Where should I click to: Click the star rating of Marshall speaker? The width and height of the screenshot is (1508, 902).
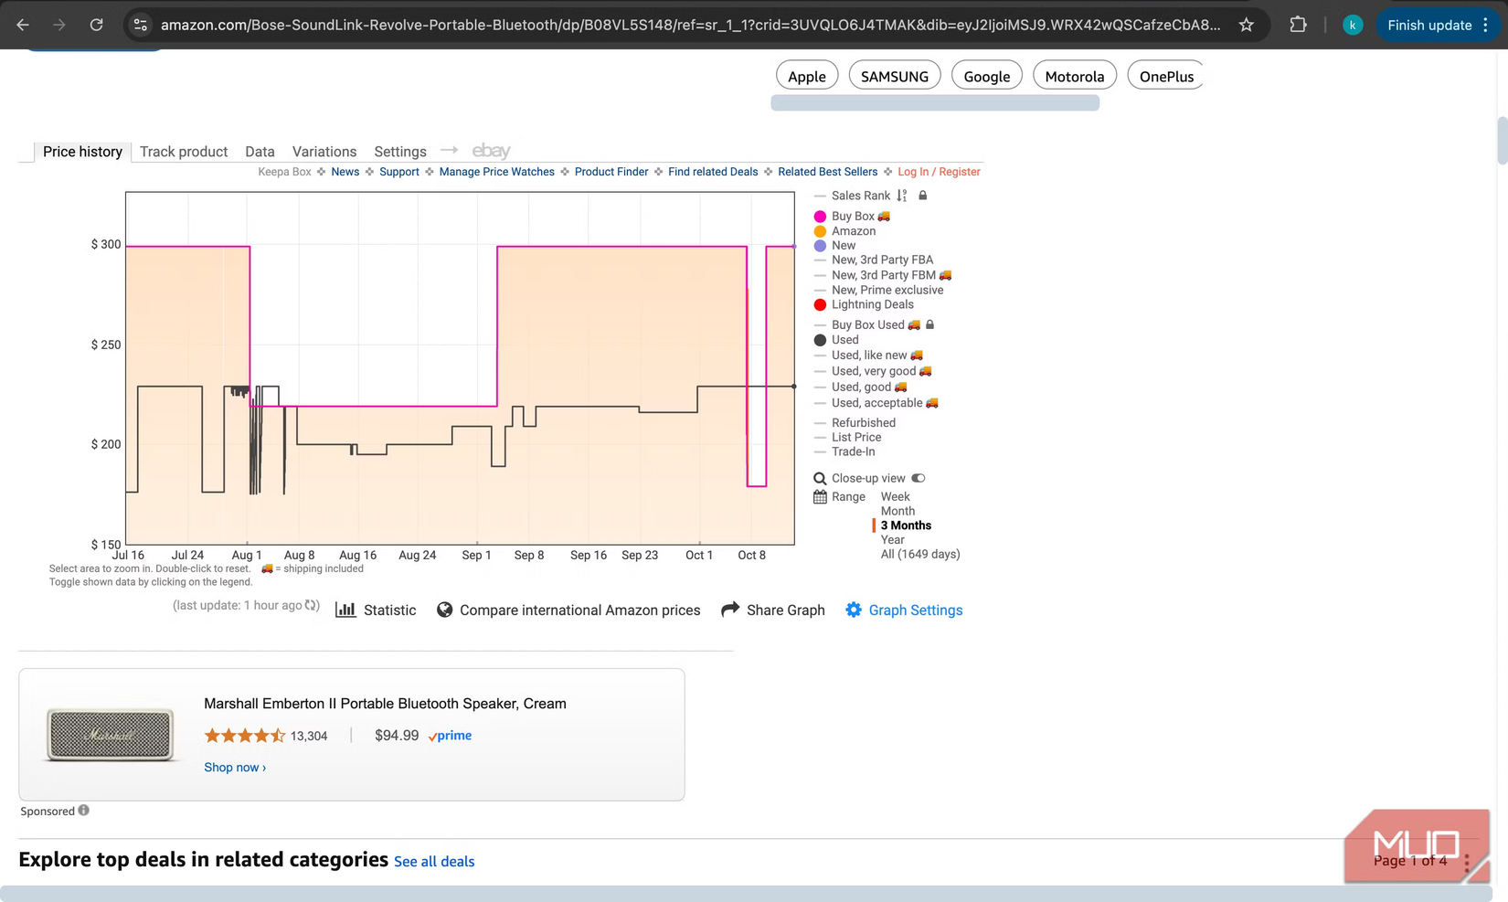pyautogui.click(x=245, y=736)
